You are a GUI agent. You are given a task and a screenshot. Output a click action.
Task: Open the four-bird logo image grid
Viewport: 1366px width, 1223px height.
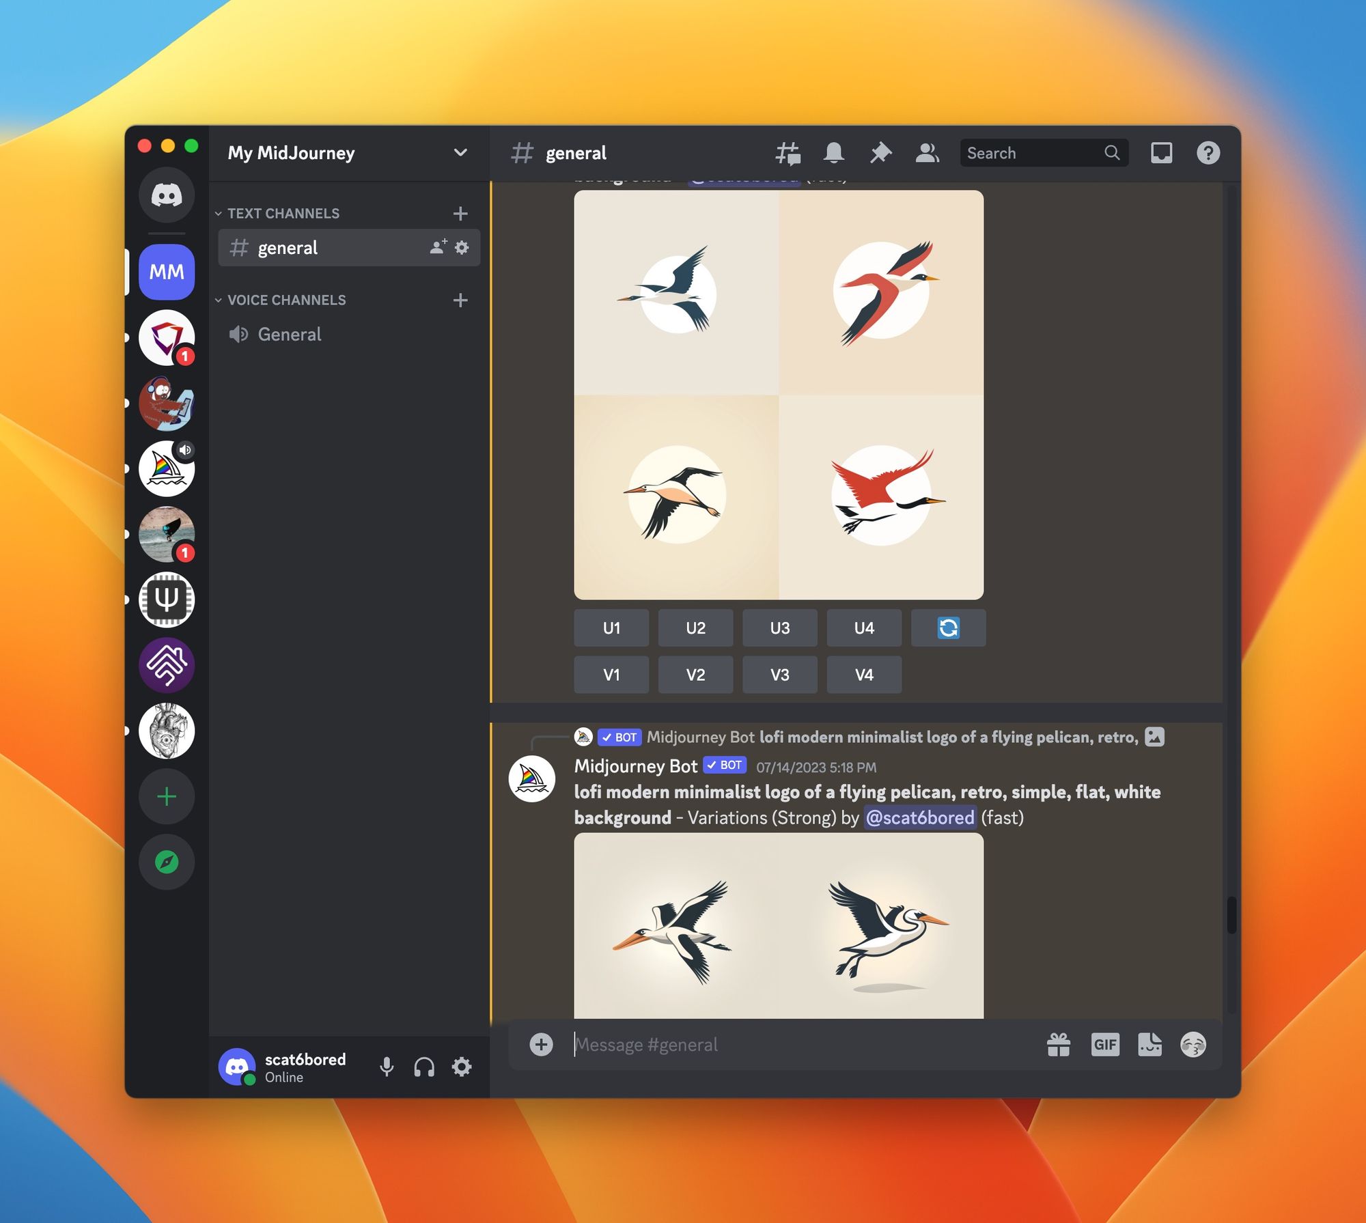779,395
